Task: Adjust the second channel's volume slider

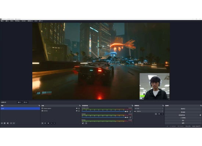Action: click(x=104, y=117)
